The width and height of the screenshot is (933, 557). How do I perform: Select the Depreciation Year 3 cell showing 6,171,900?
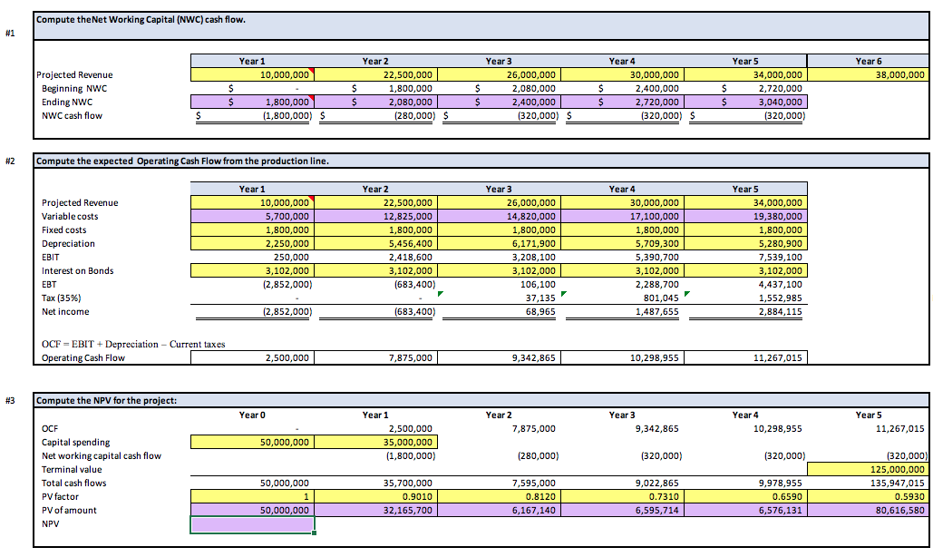point(499,243)
